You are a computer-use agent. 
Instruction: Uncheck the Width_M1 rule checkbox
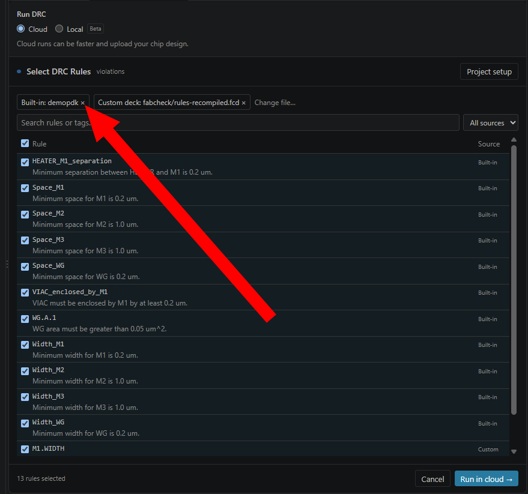point(25,345)
